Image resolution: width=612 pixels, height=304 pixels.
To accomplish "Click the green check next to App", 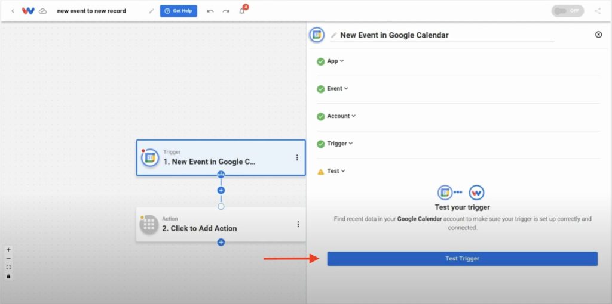I will (x=321, y=61).
